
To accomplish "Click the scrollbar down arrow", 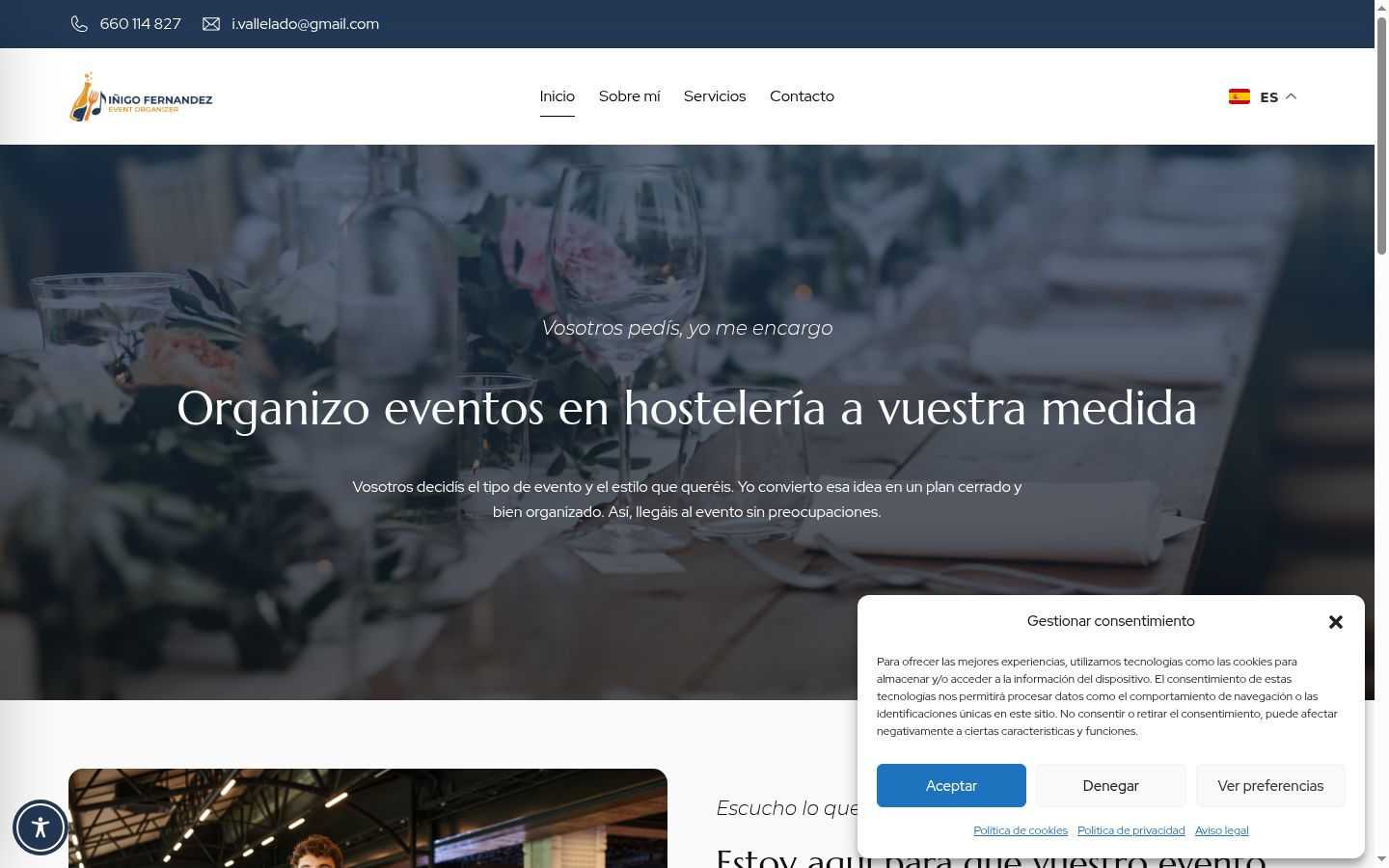I will click(x=1381, y=859).
